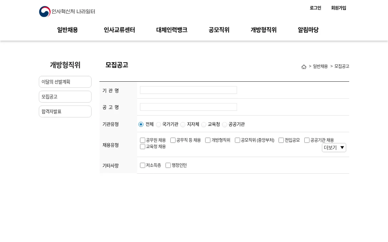Check the 전입공모 checkbox
This screenshot has height=242, width=388.
click(x=281, y=140)
